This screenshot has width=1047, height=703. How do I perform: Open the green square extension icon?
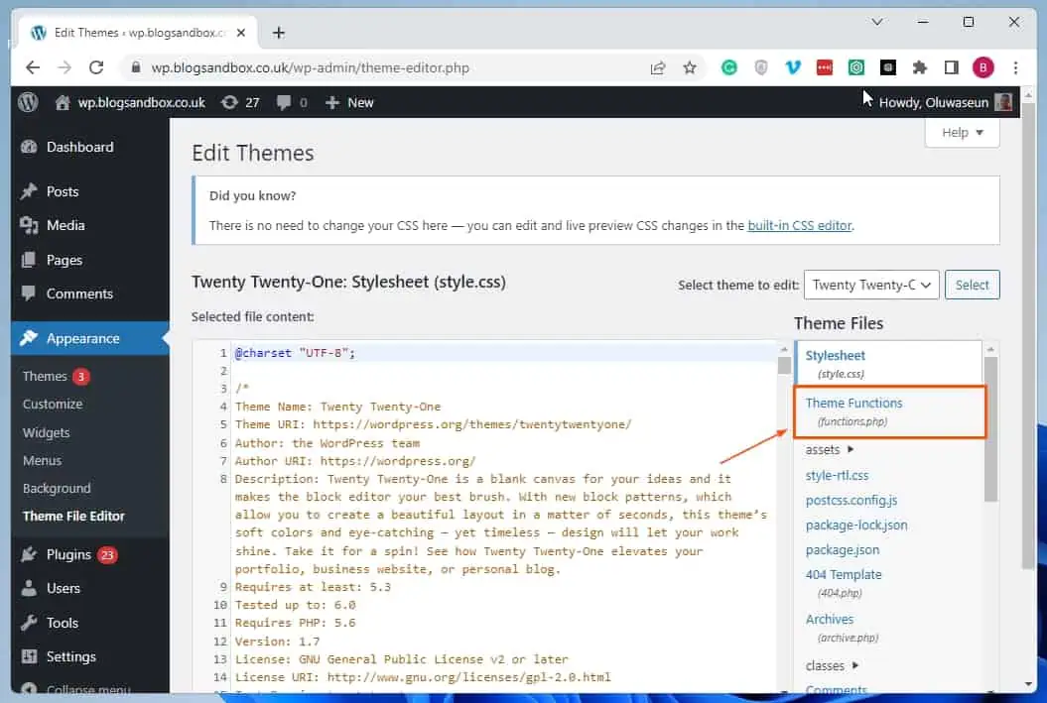pos(856,67)
